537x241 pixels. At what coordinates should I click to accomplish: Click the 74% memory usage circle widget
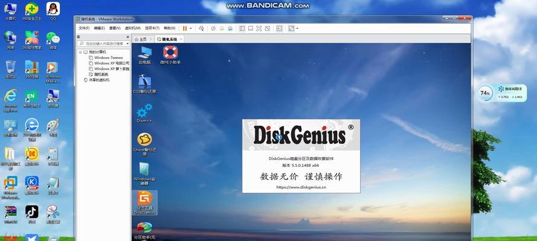[x=484, y=93]
